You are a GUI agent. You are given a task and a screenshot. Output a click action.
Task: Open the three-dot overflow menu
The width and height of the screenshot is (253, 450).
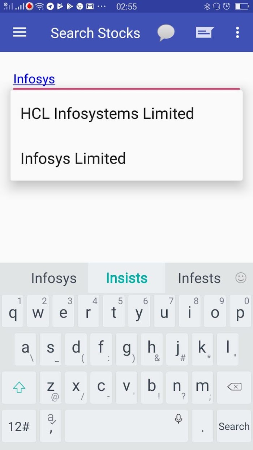pos(237,33)
